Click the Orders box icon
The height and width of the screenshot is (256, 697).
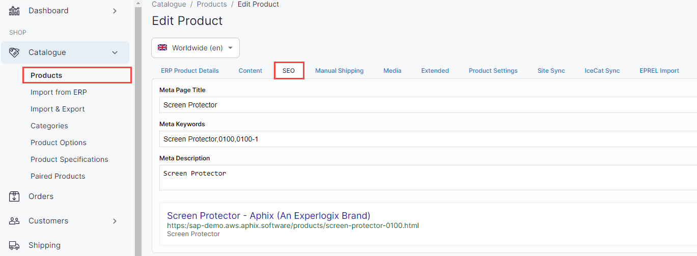coord(14,196)
